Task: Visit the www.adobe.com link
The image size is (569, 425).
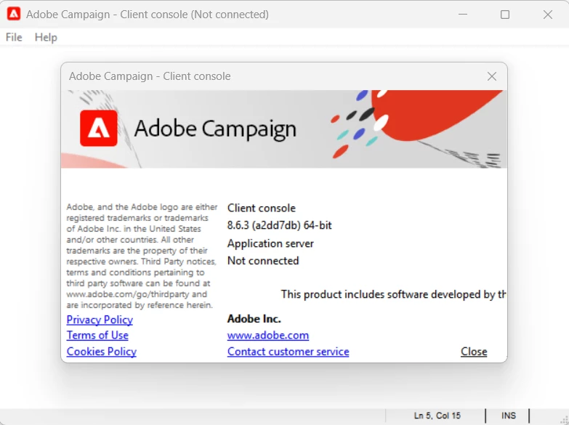Action: click(x=268, y=336)
